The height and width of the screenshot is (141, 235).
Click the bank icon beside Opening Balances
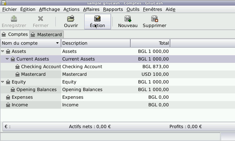(x=13, y=90)
